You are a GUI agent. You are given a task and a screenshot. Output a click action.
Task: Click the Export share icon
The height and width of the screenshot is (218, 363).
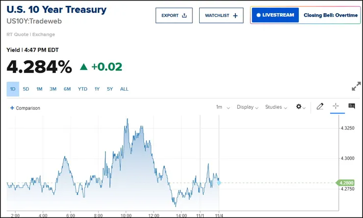184,16
